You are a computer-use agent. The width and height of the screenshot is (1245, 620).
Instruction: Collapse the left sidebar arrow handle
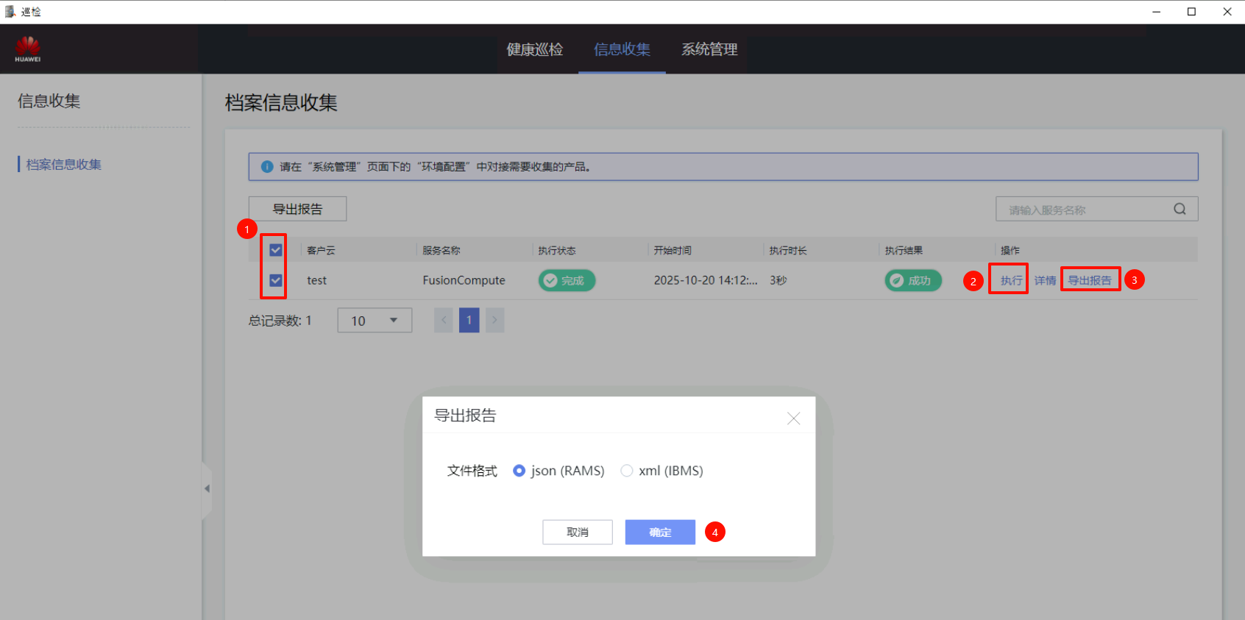tap(207, 488)
